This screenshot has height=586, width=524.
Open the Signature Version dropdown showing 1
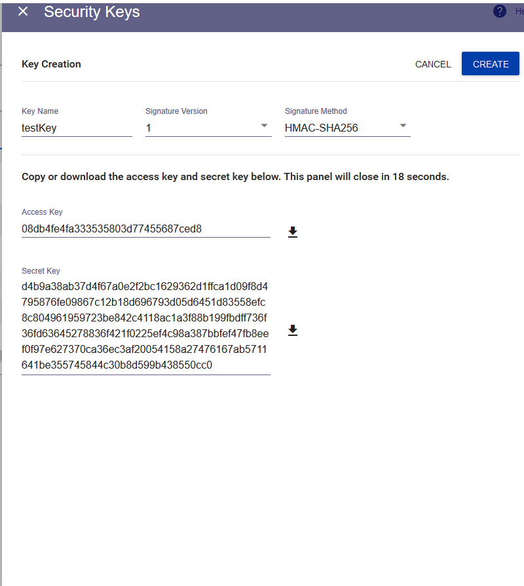pyautogui.click(x=208, y=128)
